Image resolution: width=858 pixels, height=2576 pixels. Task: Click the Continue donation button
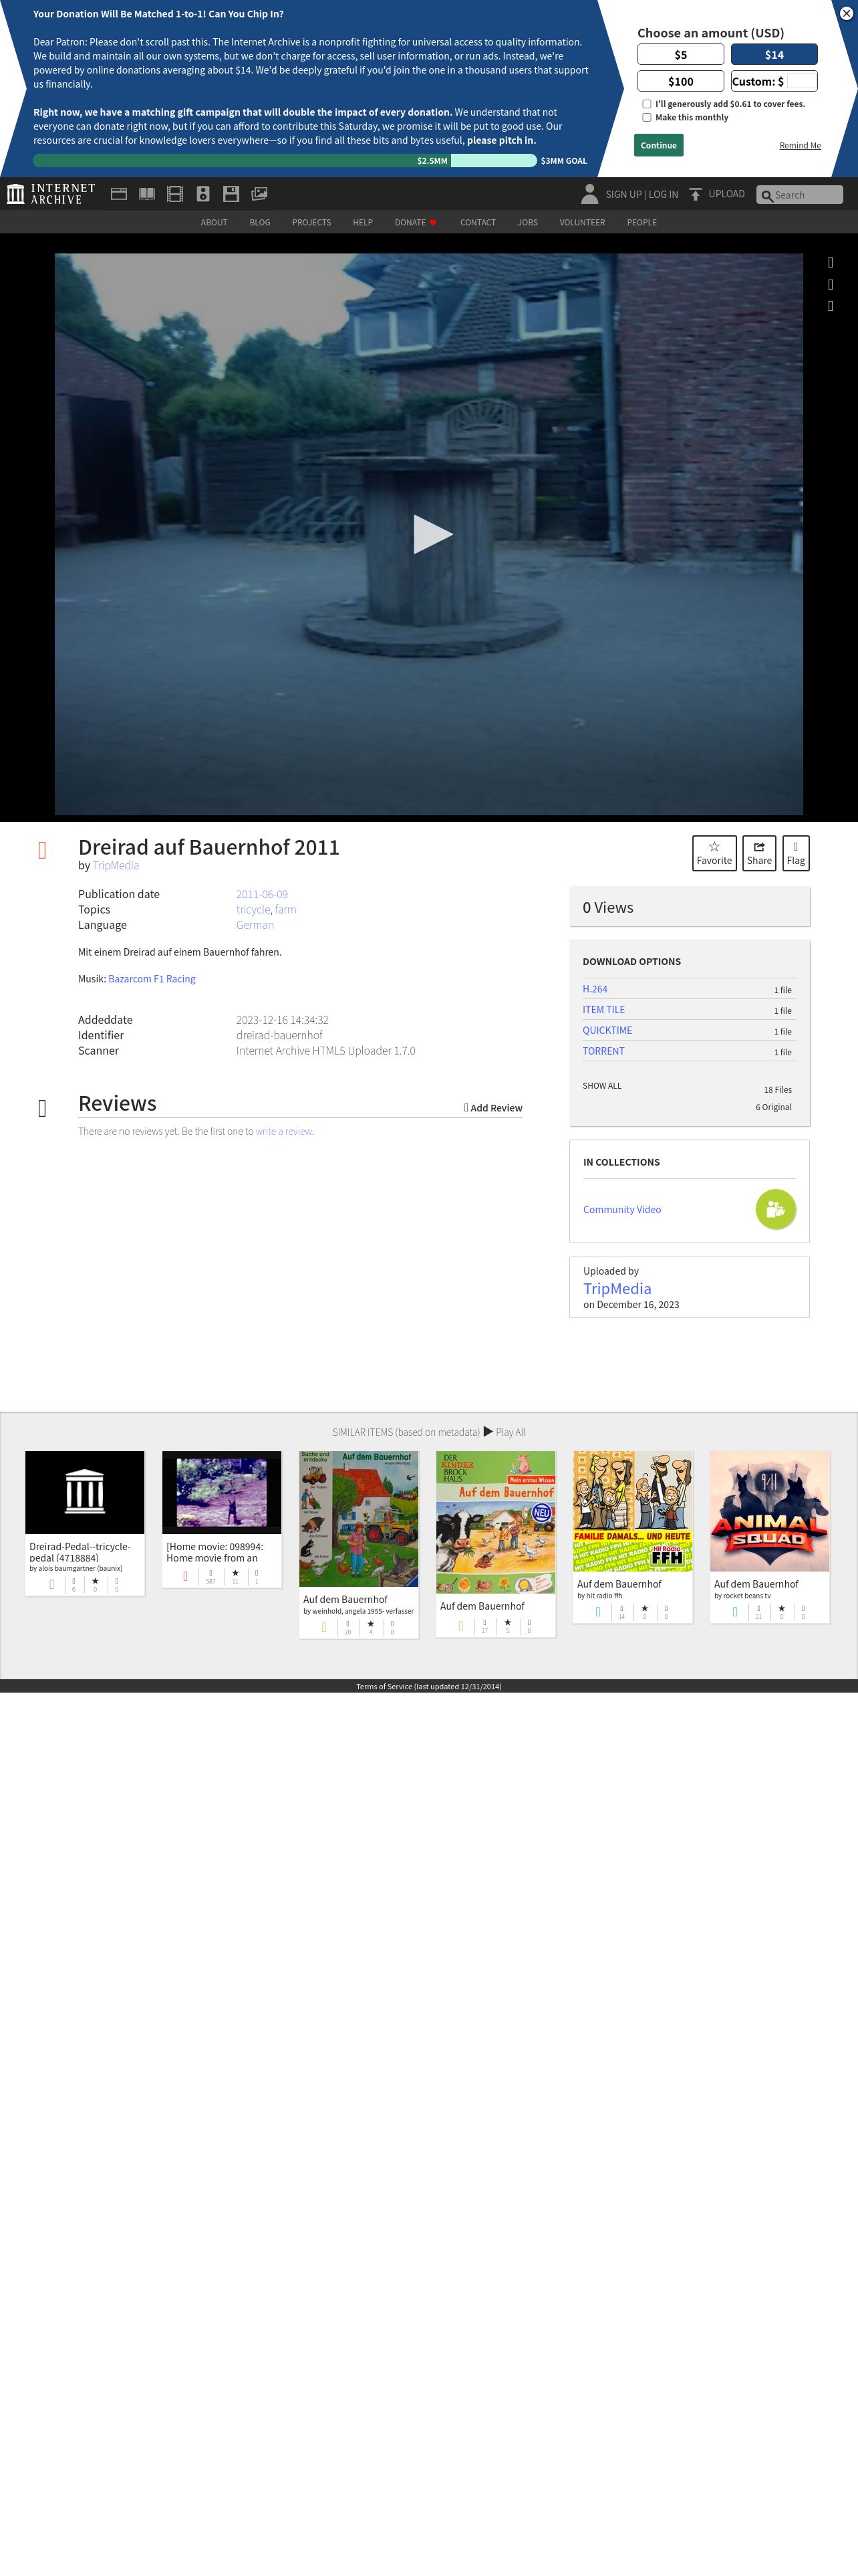click(x=658, y=145)
